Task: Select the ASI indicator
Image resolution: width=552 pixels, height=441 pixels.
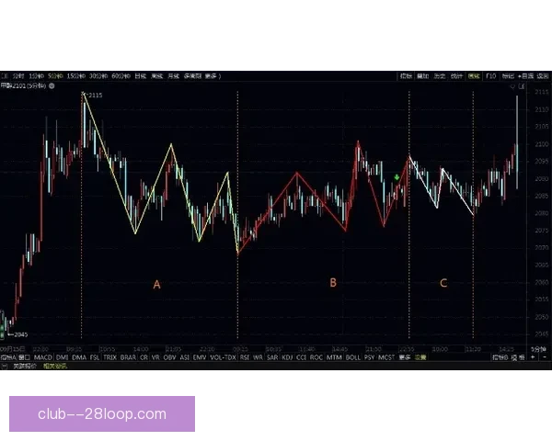Action: point(185,357)
